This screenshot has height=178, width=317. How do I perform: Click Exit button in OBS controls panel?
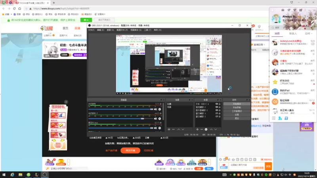pyautogui.click(x=237, y=118)
